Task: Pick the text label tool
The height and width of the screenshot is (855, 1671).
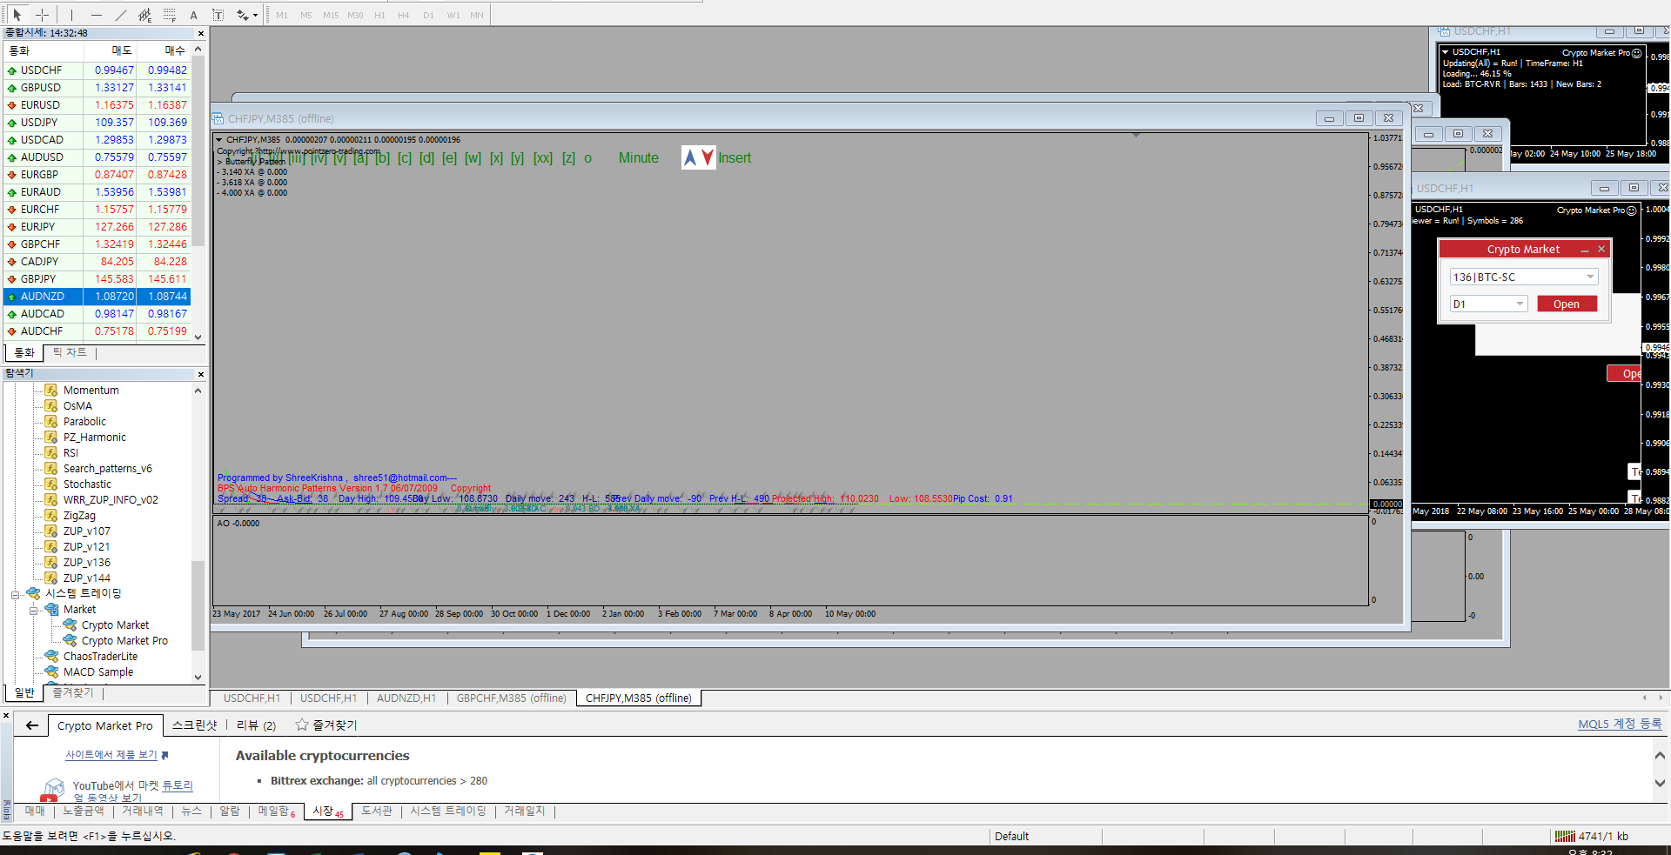Action: pos(218,15)
